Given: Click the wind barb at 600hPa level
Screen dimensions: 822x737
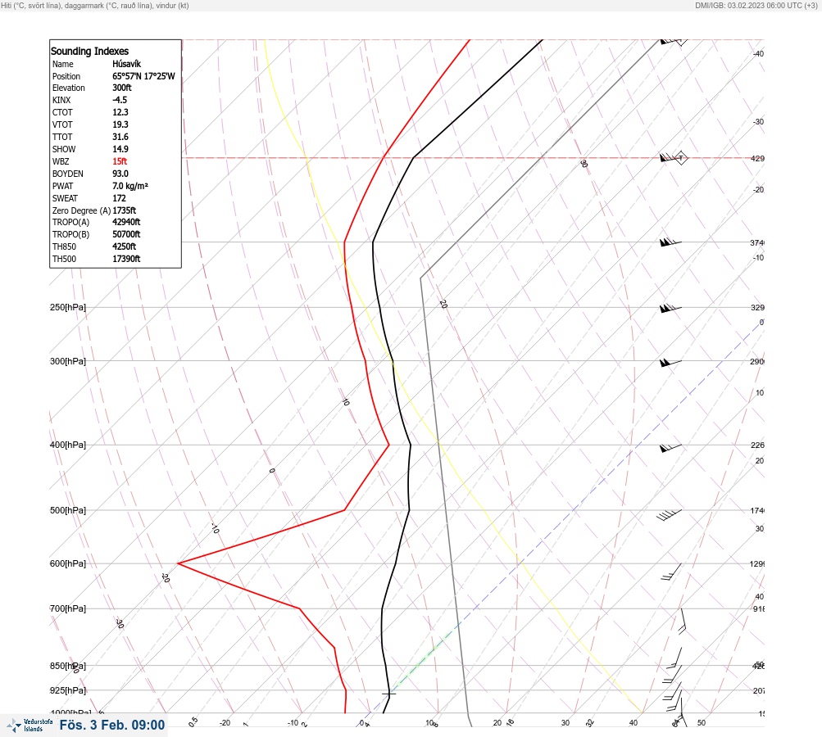Looking at the screenshot, I should click(671, 572).
